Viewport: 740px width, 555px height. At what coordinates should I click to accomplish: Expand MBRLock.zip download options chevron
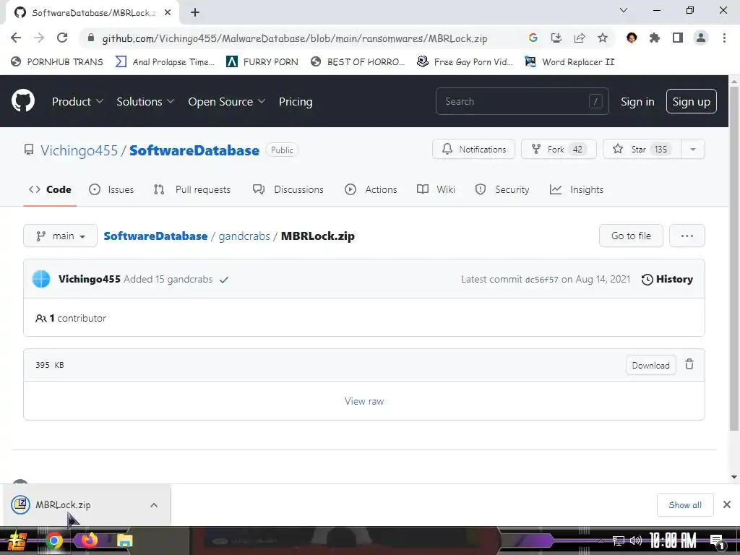point(154,505)
